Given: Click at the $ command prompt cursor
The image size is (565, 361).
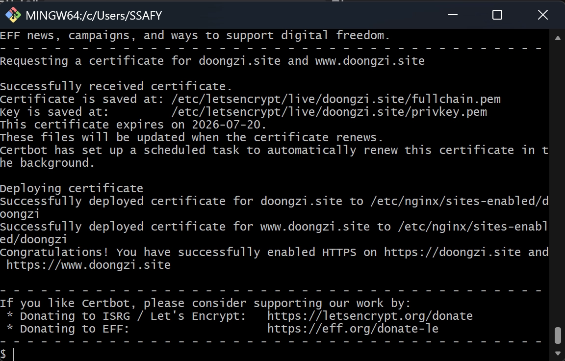Looking at the screenshot, I should 14,354.
